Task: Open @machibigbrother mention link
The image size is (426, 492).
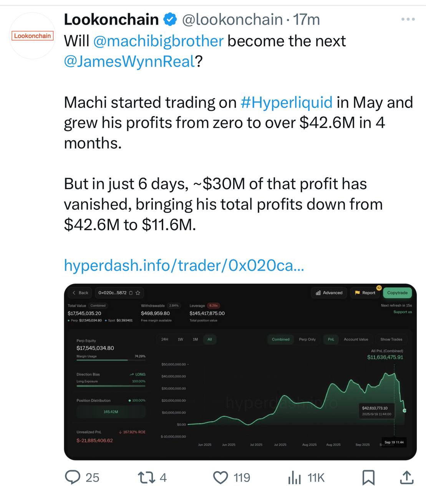Action: [x=158, y=41]
